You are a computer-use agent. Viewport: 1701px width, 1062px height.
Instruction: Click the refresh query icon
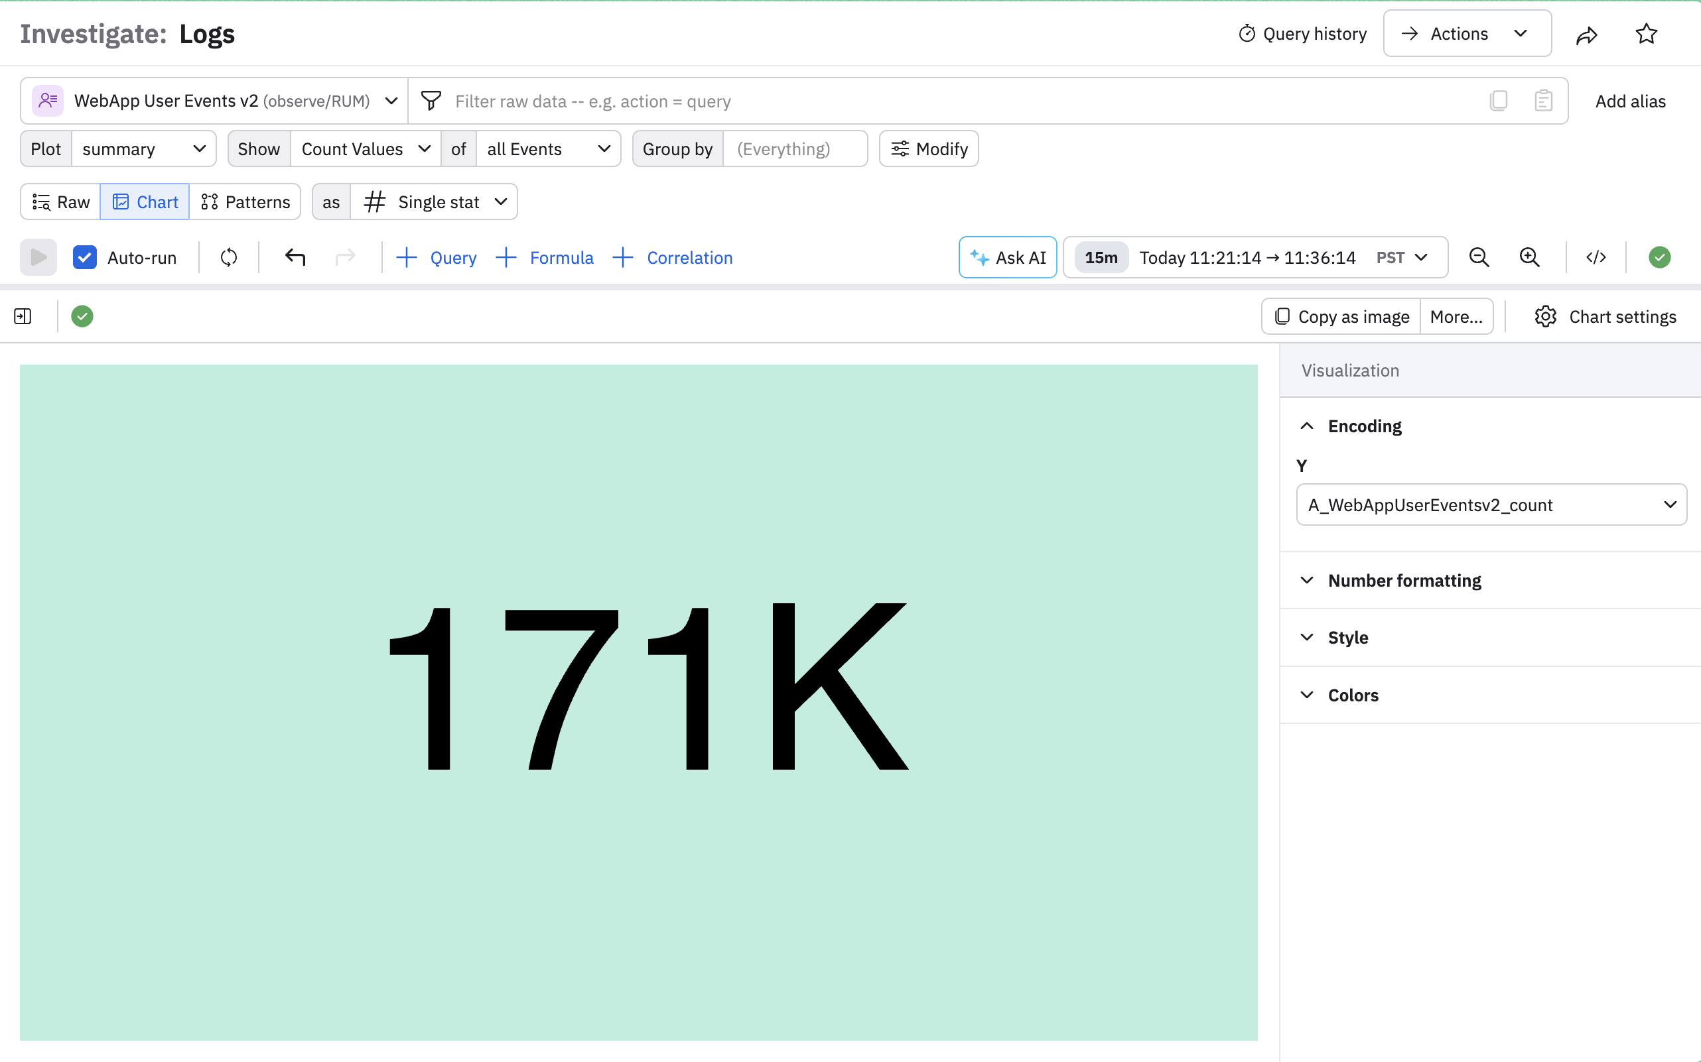(x=228, y=258)
